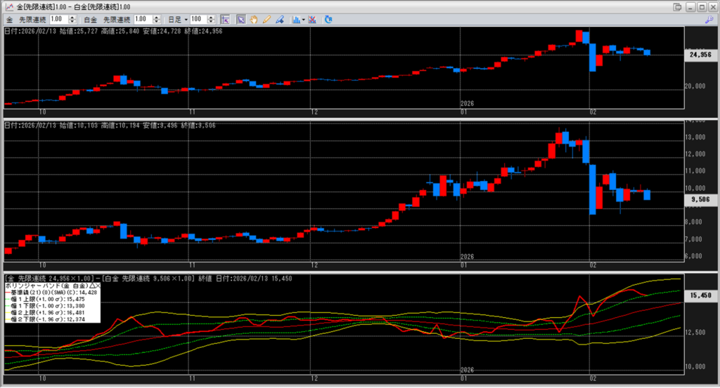The image size is (720, 388).
Task: Select the pencil trendline drawing tool
Action: tap(266, 19)
